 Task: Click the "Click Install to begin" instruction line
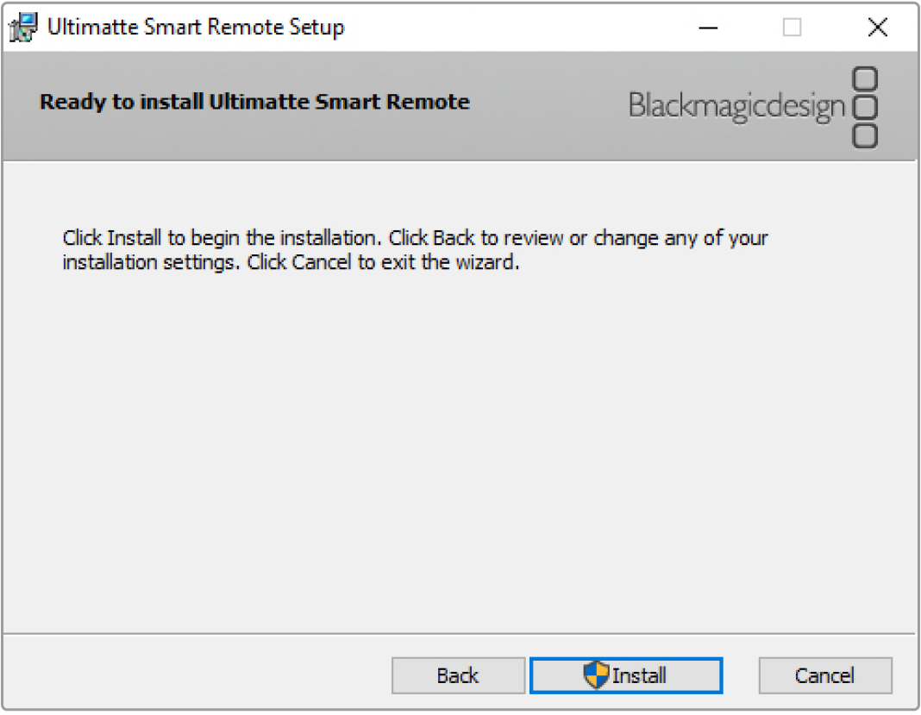point(414,237)
